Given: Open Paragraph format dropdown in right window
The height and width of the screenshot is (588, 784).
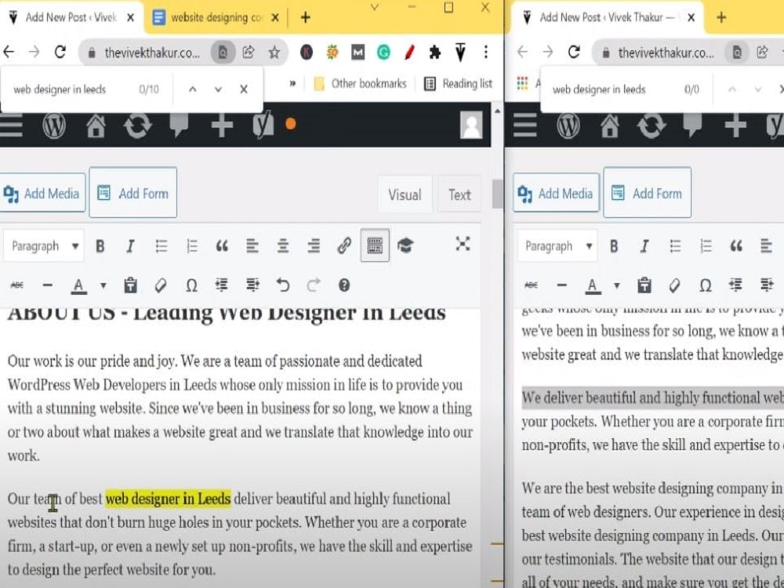Looking at the screenshot, I should (557, 246).
